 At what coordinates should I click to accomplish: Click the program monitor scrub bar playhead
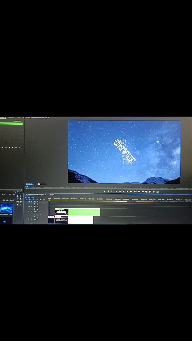(27, 187)
